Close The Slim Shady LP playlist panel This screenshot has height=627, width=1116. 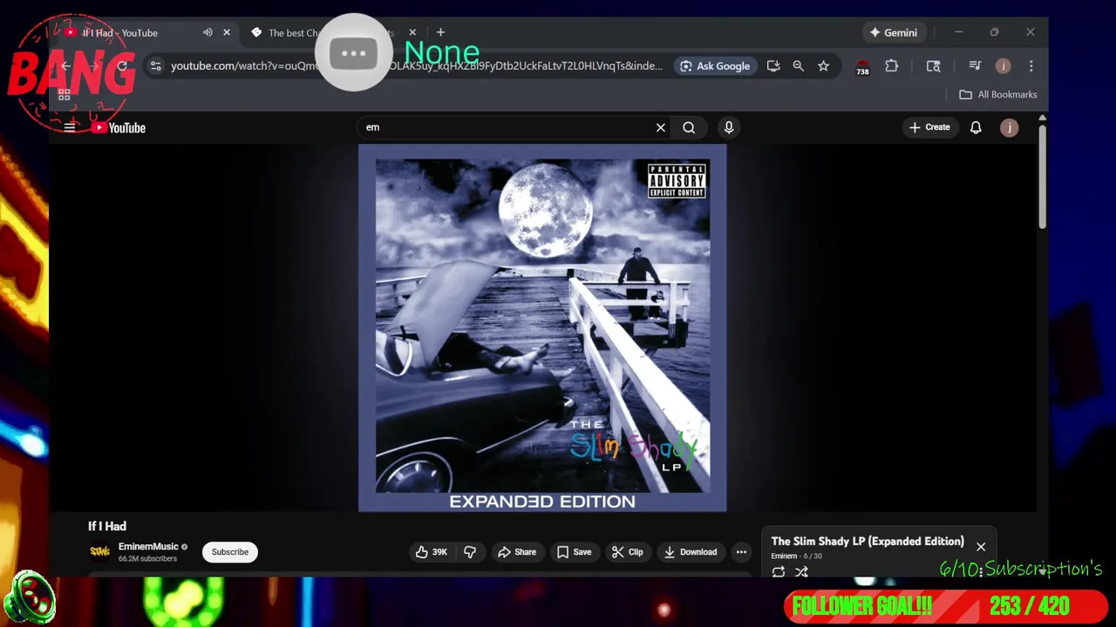(981, 547)
